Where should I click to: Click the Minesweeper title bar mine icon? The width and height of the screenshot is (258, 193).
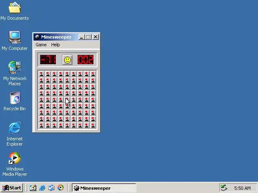point(37,37)
